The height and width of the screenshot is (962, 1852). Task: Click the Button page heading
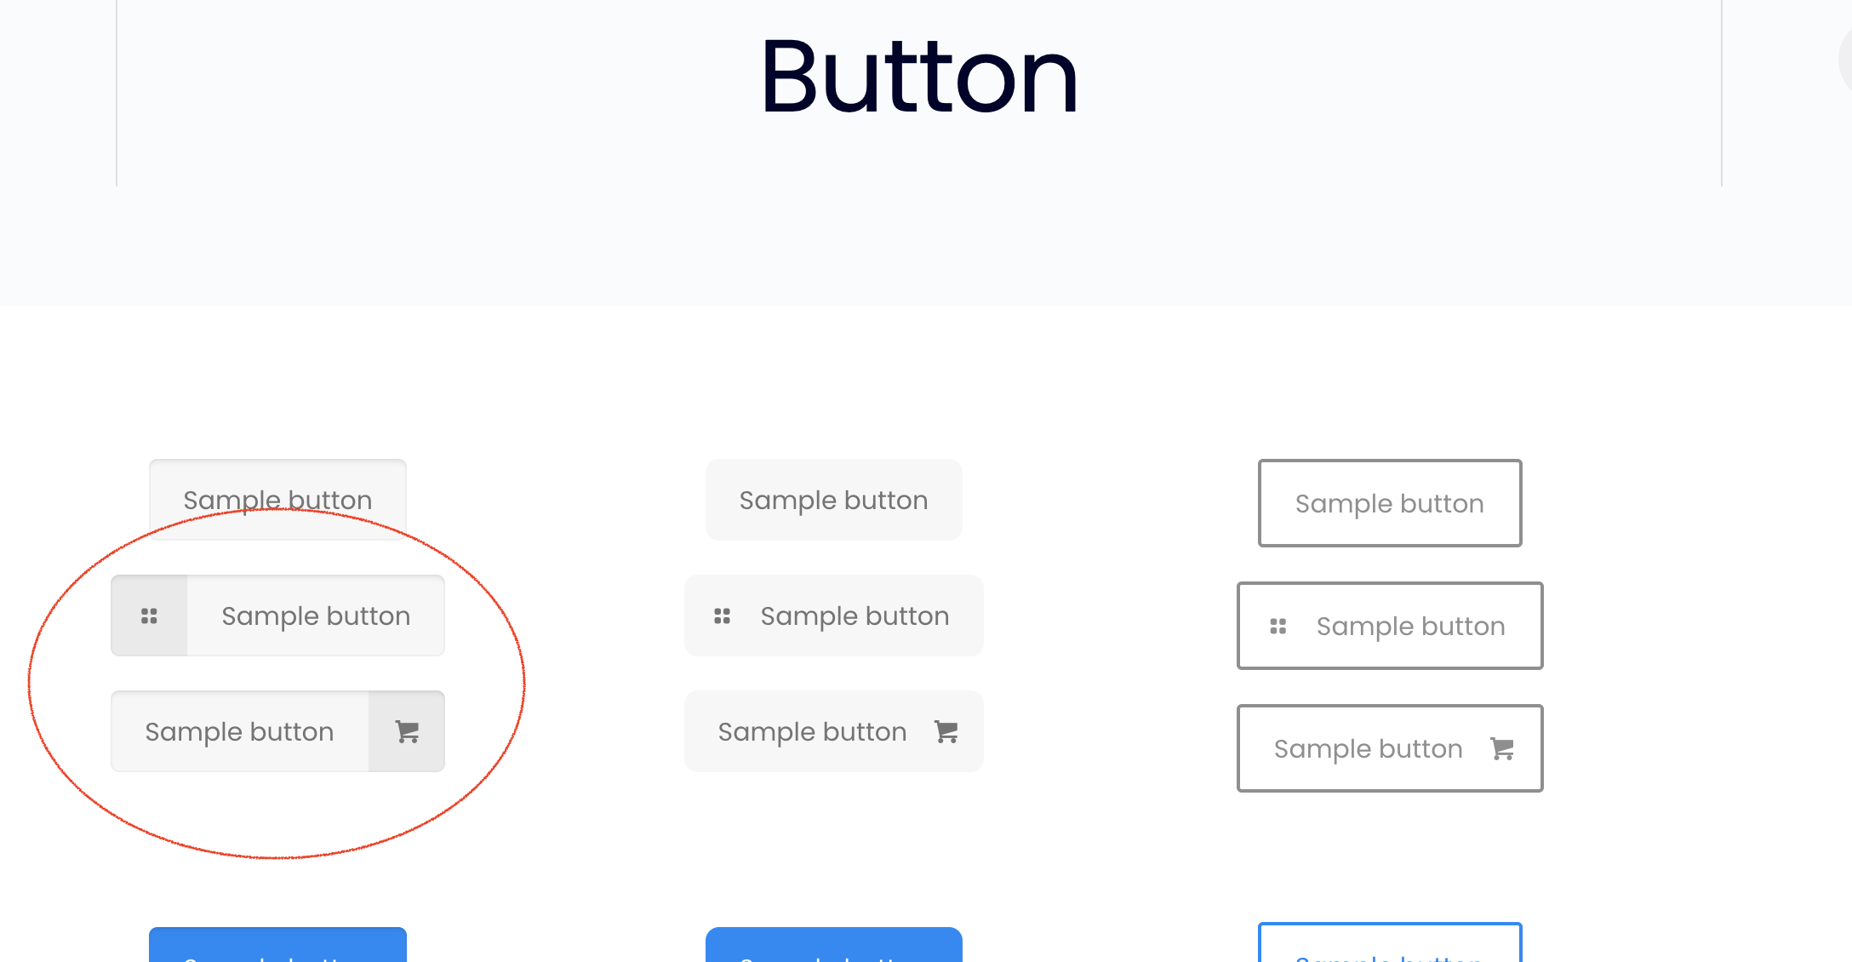click(919, 77)
